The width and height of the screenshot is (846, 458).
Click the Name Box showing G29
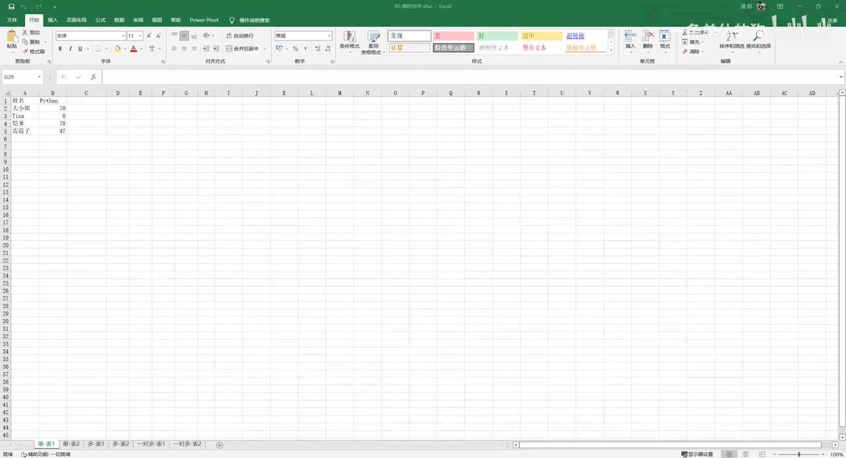pyautogui.click(x=22, y=77)
